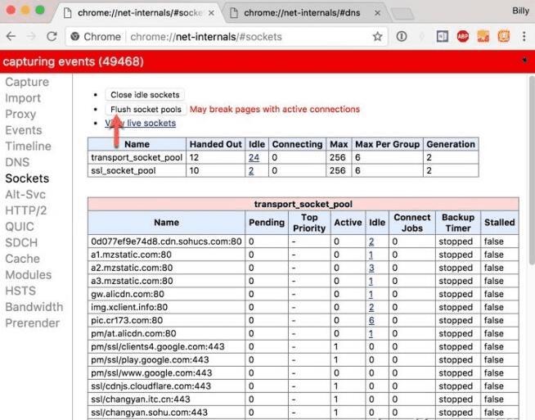Click the page vertical scrollbar
Viewport: 535px width, 420px height.
coord(532,171)
